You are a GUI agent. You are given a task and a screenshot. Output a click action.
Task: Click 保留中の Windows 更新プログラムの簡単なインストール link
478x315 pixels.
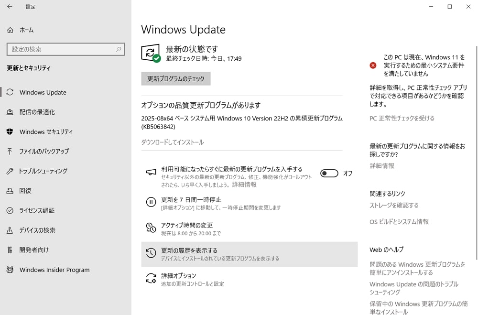419,308
